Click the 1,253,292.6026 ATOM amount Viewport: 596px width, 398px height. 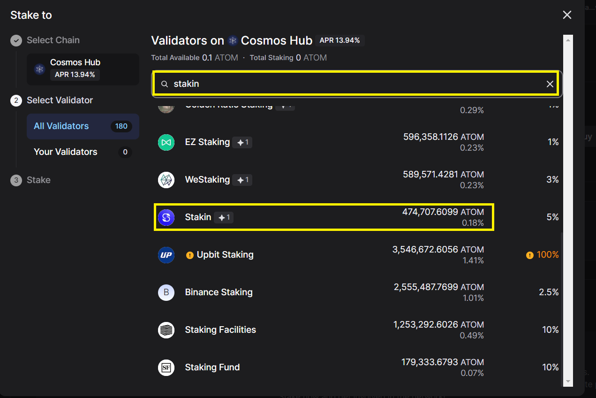(439, 325)
